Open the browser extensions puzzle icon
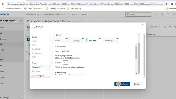176x99 pixels. coord(172,4)
